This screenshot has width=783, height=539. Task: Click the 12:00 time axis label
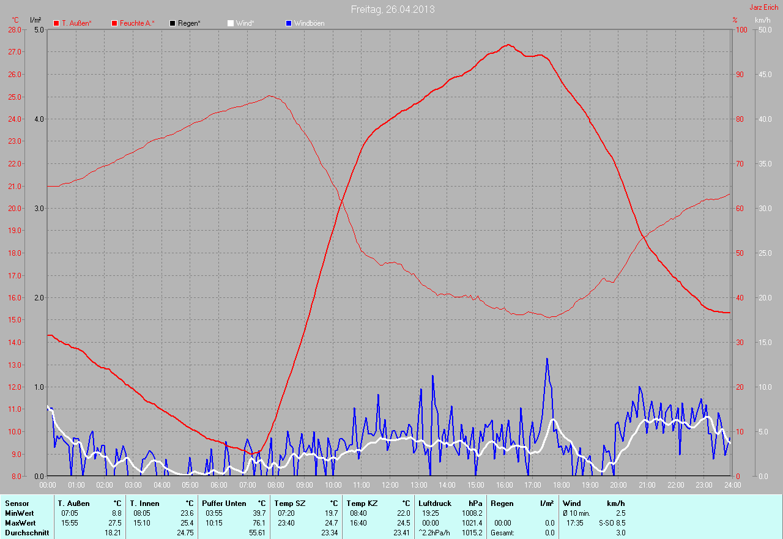[390, 485]
